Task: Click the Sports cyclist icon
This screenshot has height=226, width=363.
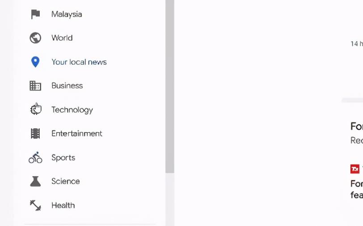Action: point(35,157)
